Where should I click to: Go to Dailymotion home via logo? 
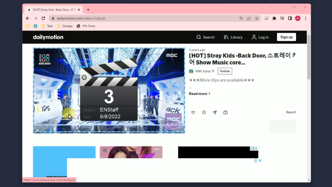(48, 37)
